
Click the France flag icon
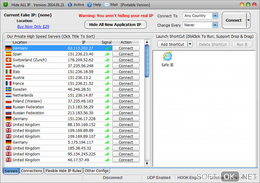click(x=8, y=84)
